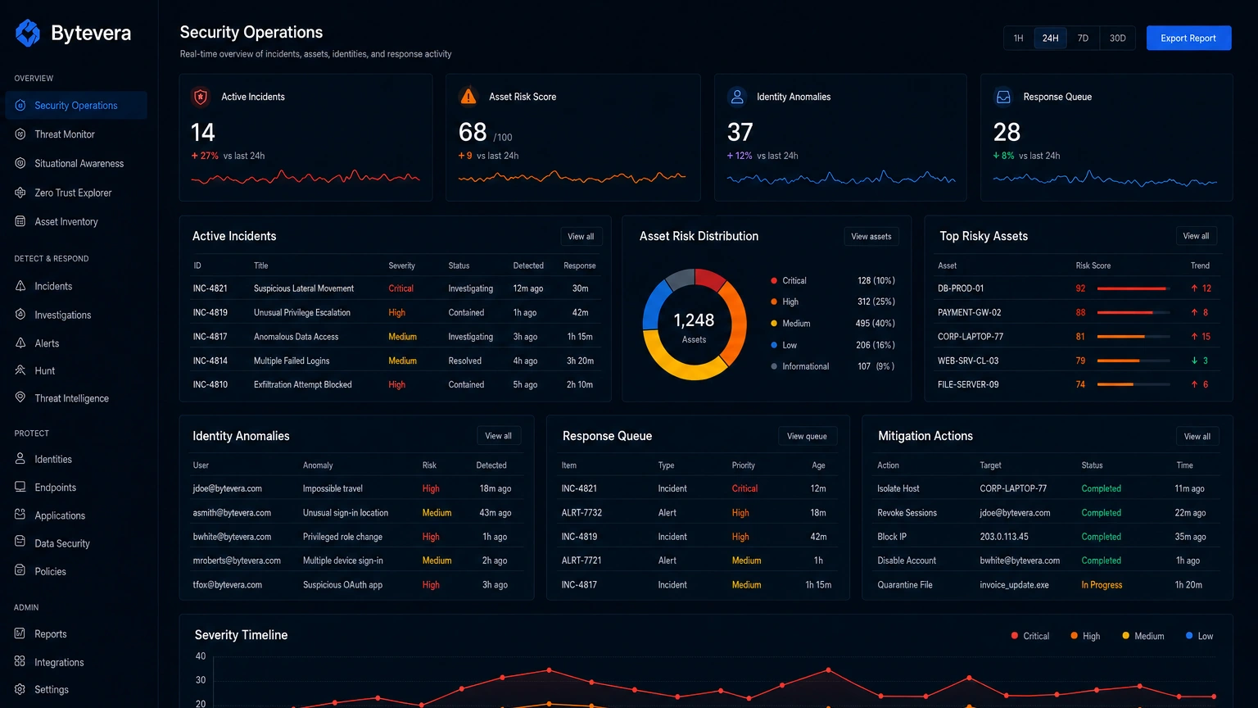Click the Risk Score column header
Viewport: 1258px width, 708px height.
(1093, 265)
